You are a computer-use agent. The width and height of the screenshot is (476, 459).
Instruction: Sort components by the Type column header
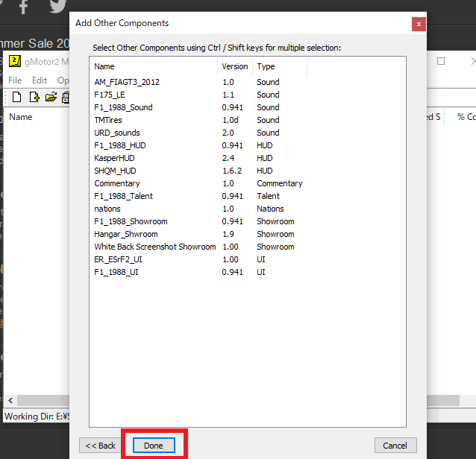click(266, 66)
